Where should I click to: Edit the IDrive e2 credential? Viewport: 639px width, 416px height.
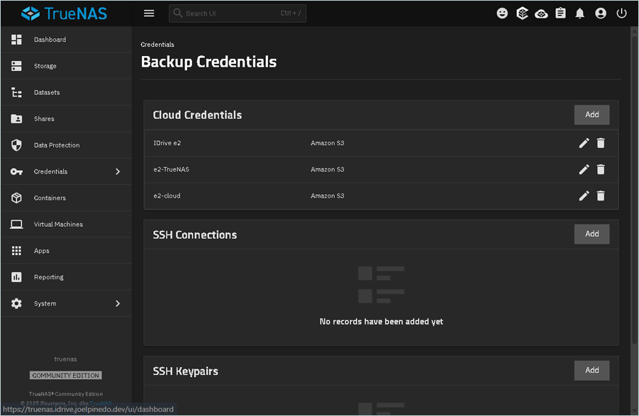pos(584,143)
